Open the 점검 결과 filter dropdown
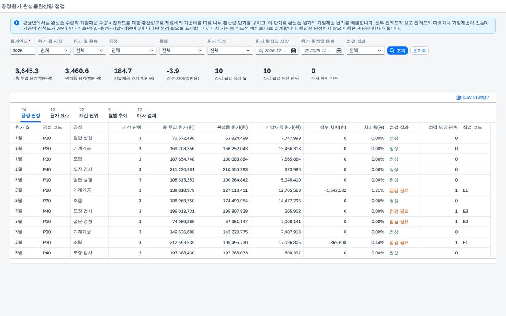506x316 pixels. 366,51
